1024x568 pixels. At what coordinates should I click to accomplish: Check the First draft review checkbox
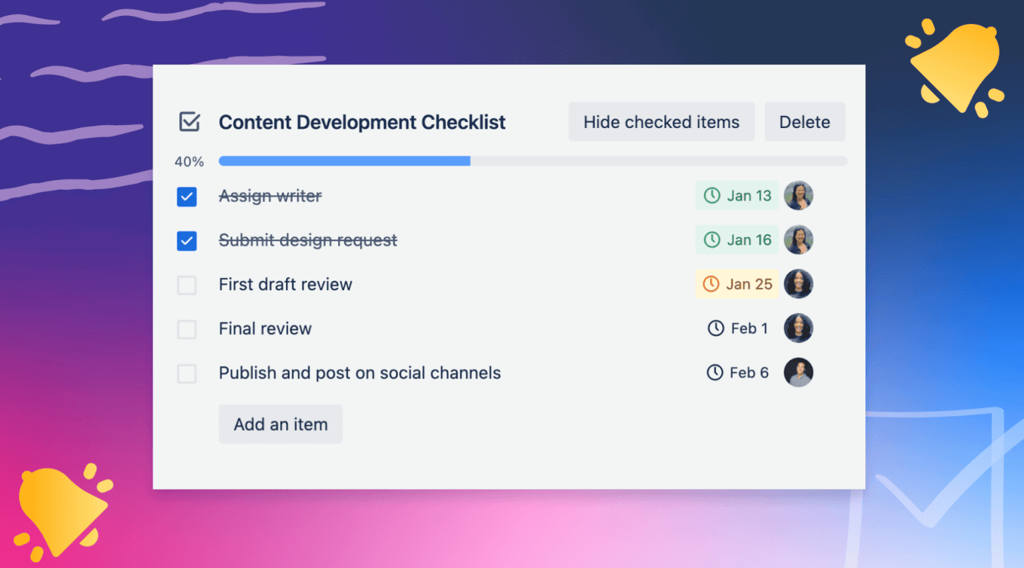pos(187,285)
